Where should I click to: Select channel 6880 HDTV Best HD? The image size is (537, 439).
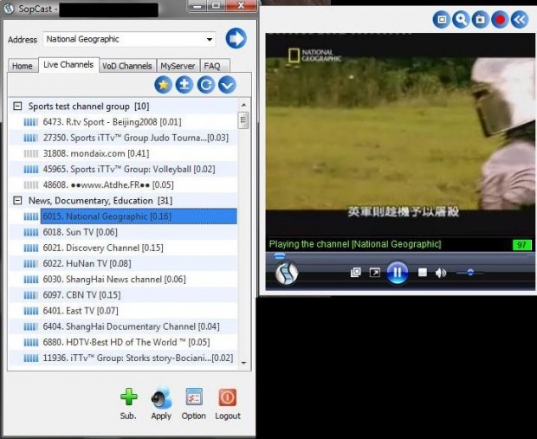(123, 342)
